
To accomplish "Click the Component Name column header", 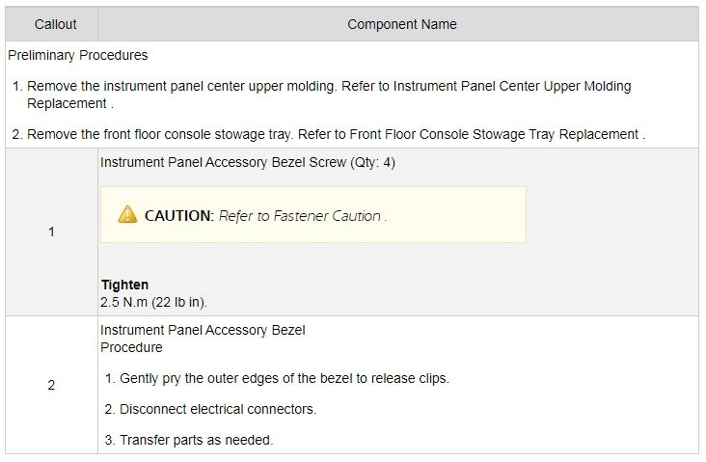I will [x=401, y=24].
